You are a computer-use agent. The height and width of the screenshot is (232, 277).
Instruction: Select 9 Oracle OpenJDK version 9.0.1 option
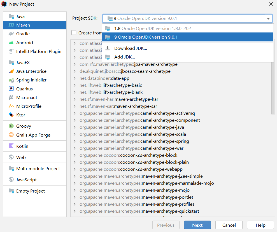tap(188, 37)
